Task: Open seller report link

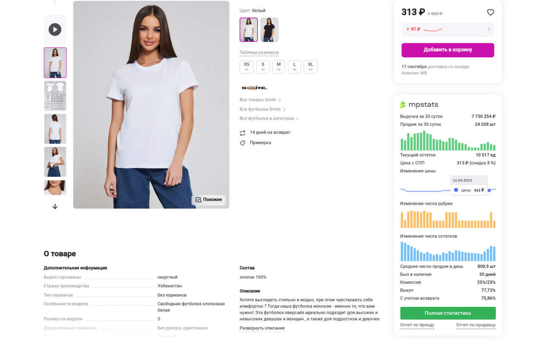Action: [x=476, y=325]
